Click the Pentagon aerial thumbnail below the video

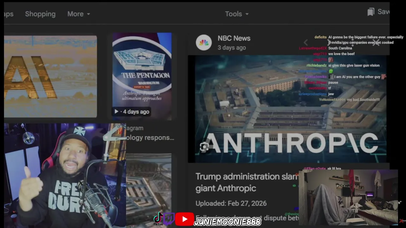(149, 190)
